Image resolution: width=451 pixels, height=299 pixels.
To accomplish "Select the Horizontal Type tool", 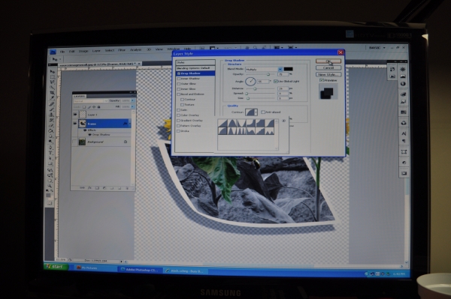I will click(x=50, y=153).
